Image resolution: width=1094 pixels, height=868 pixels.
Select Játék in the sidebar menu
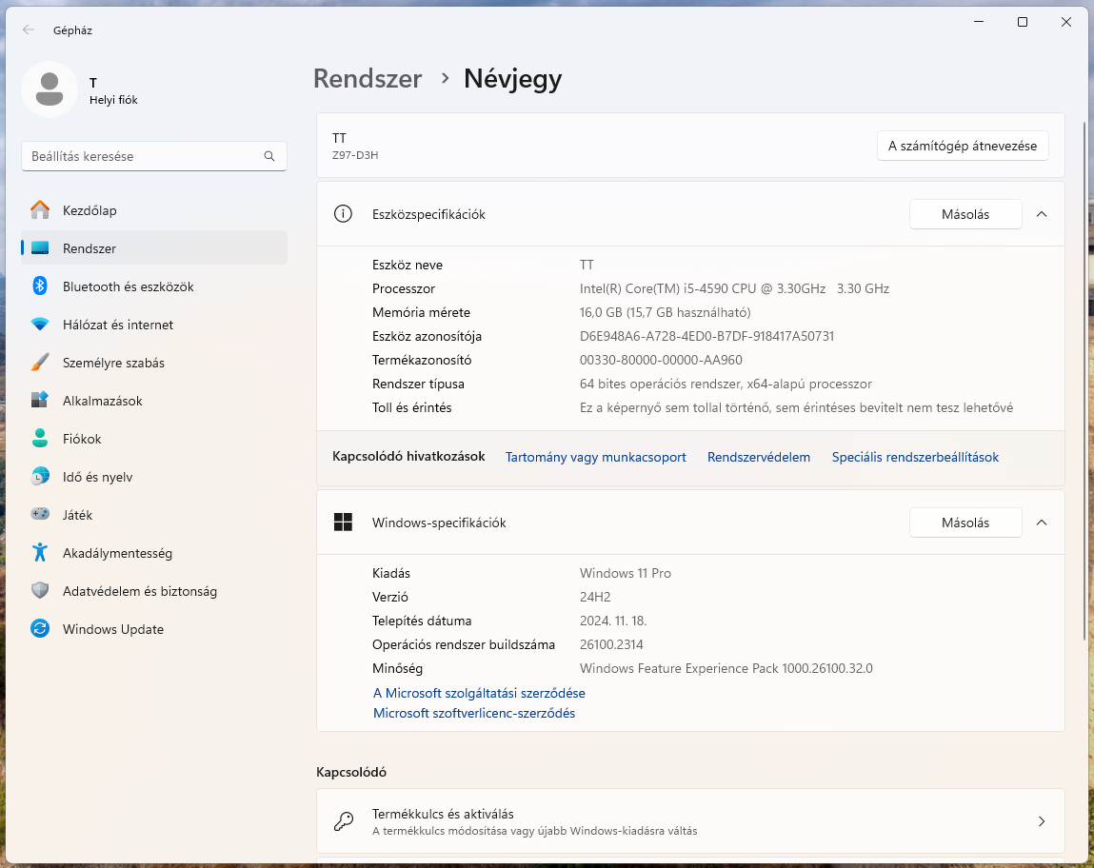[x=77, y=515]
